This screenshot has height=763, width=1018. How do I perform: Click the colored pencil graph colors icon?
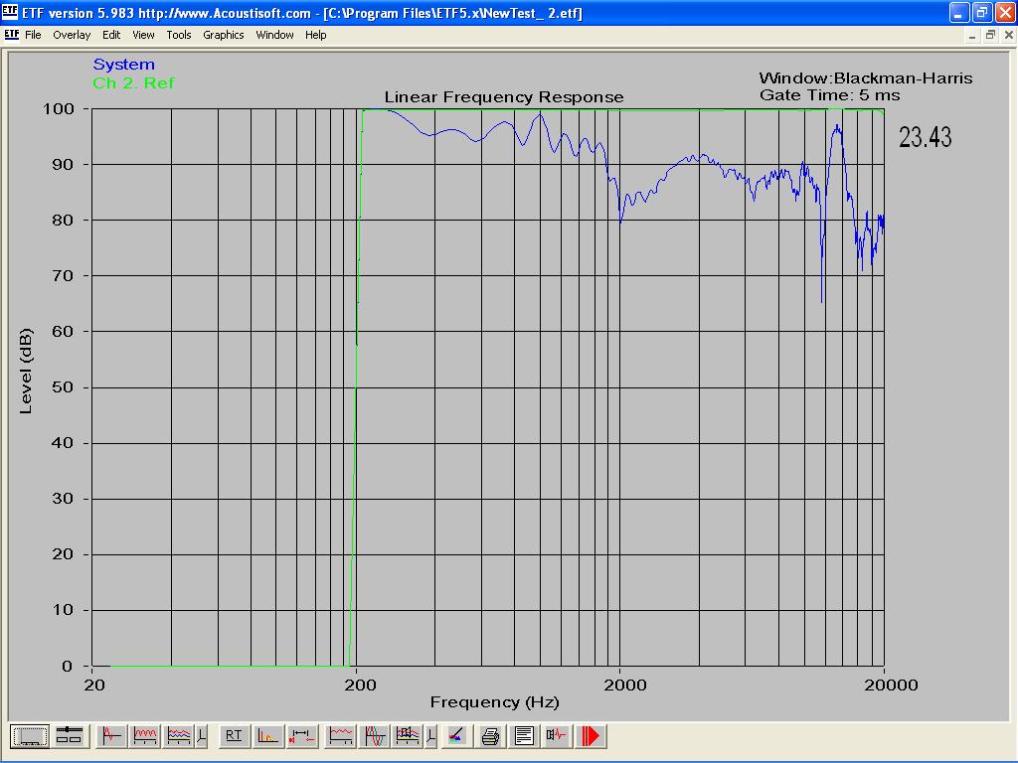tap(456, 736)
